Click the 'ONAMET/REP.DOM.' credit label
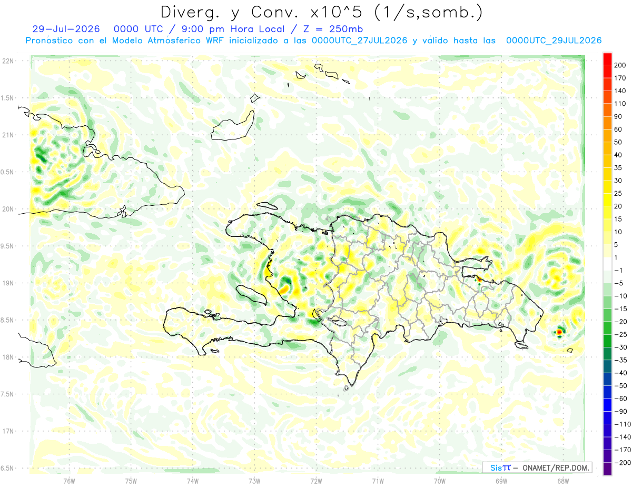Screen dimensions: 632x488 [555, 467]
